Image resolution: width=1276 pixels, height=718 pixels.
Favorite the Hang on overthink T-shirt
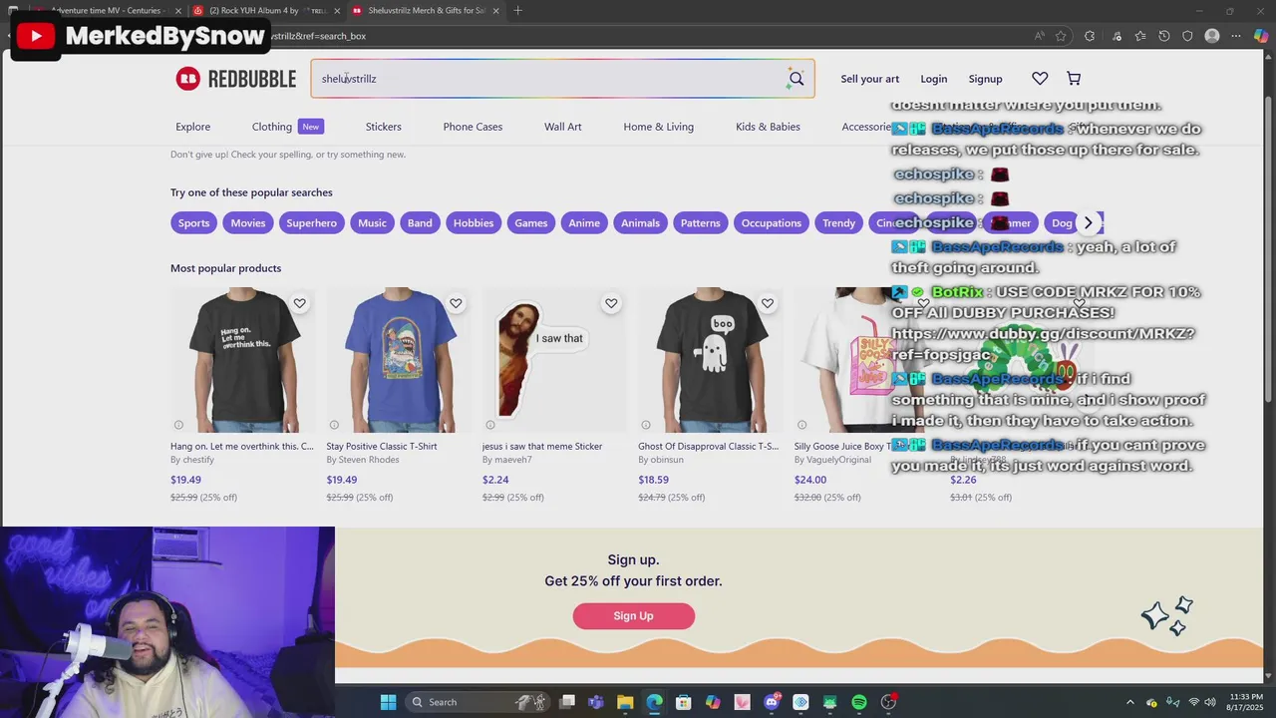point(299,303)
